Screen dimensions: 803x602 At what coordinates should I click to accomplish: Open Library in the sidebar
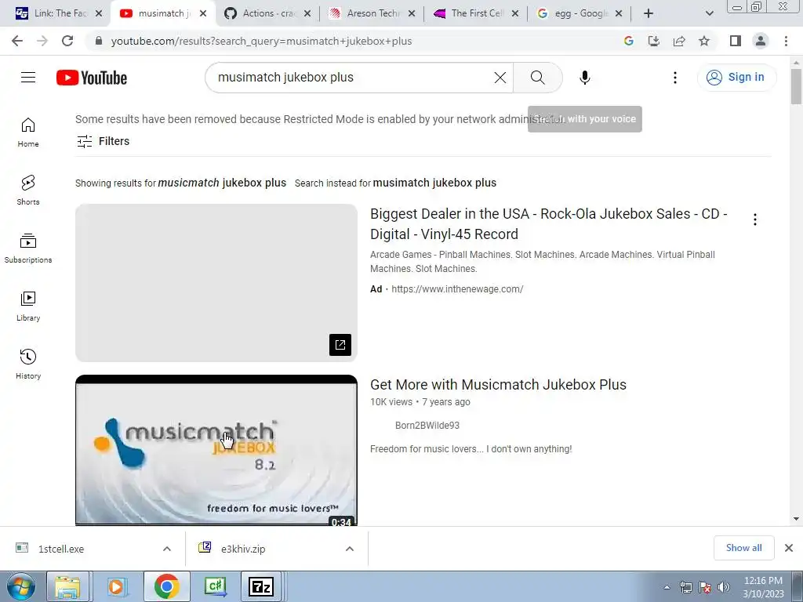pyautogui.click(x=28, y=306)
